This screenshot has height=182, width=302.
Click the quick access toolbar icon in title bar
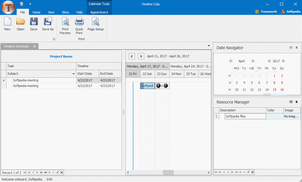pyautogui.click(x=21, y=4)
